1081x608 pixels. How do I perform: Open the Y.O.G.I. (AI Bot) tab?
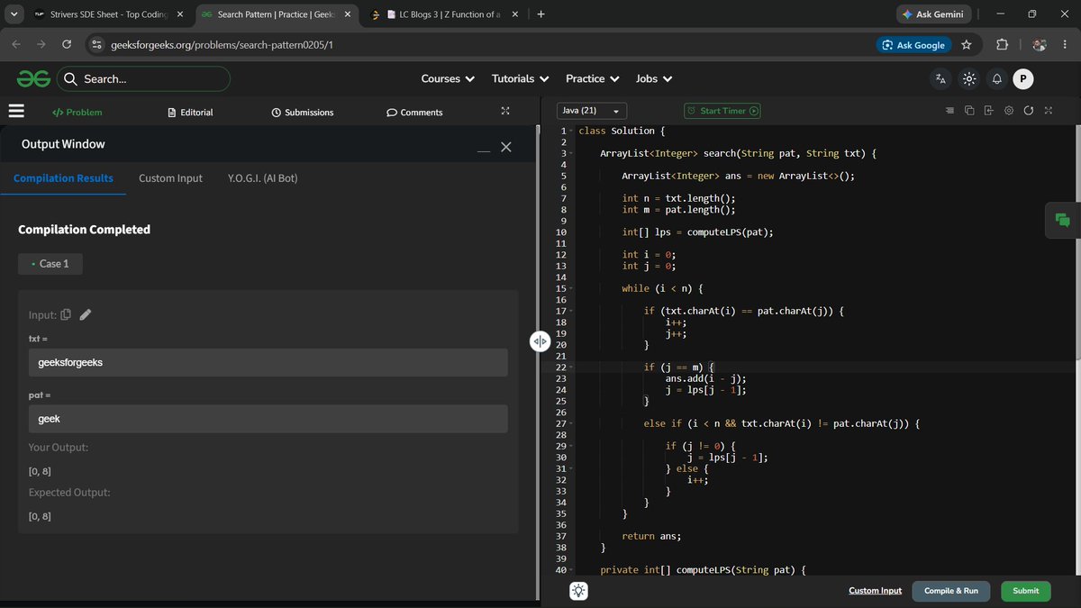[x=263, y=178]
